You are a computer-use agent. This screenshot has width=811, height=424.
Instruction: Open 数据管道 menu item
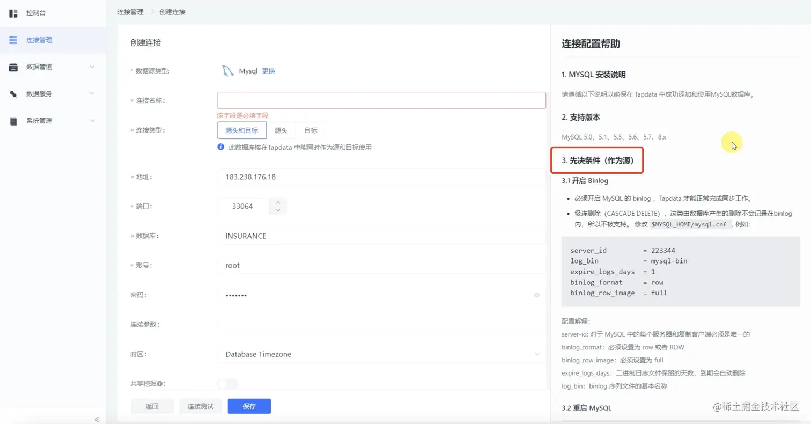point(39,67)
